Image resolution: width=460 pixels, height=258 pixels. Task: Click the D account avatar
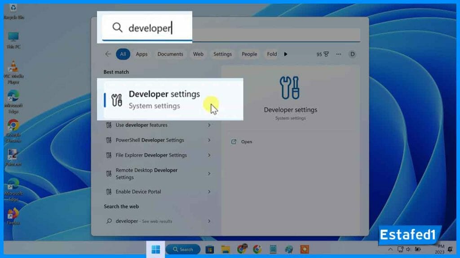tap(352, 54)
